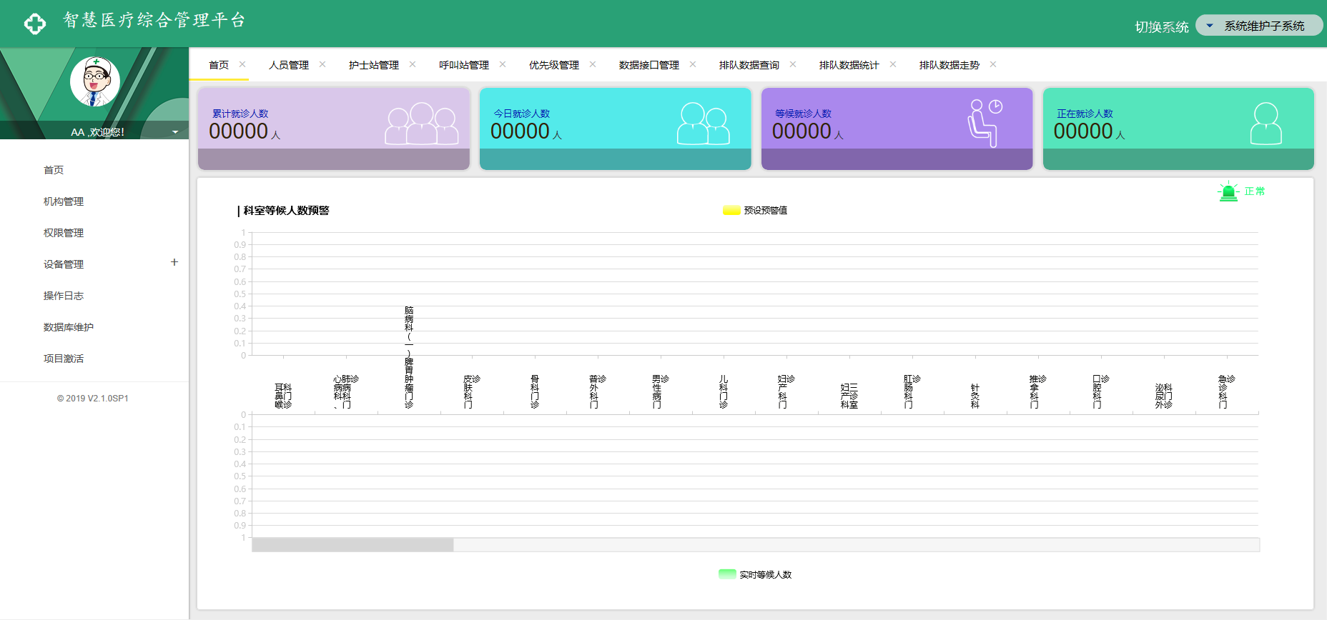Click the 2019 V2.1.0SP1 version text
The height and width of the screenshot is (620, 1327).
[x=93, y=399]
